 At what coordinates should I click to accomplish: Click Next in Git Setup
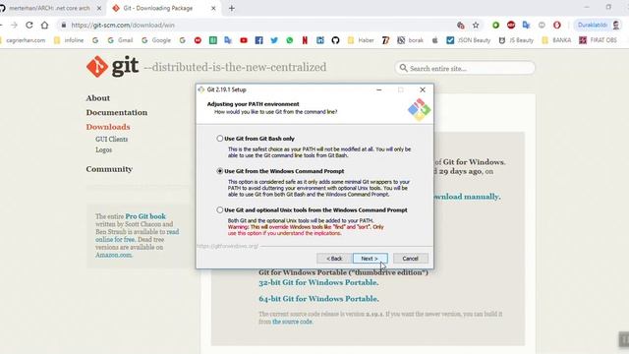pos(370,259)
